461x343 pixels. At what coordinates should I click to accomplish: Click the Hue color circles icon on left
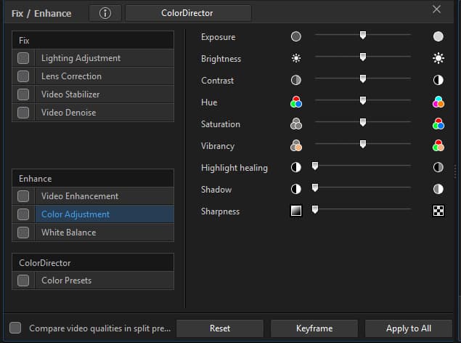(295, 102)
